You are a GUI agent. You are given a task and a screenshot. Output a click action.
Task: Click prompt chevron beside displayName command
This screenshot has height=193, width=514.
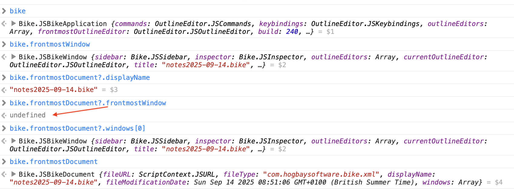click(x=4, y=78)
